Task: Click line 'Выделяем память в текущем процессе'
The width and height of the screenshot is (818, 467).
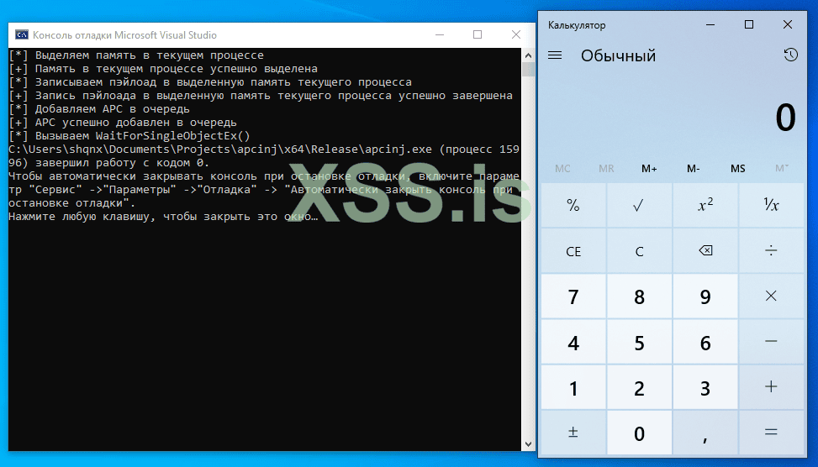Action: [x=136, y=55]
